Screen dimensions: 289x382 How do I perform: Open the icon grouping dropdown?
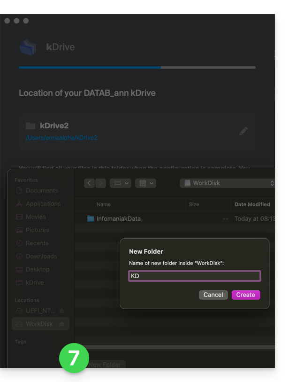[x=145, y=183]
